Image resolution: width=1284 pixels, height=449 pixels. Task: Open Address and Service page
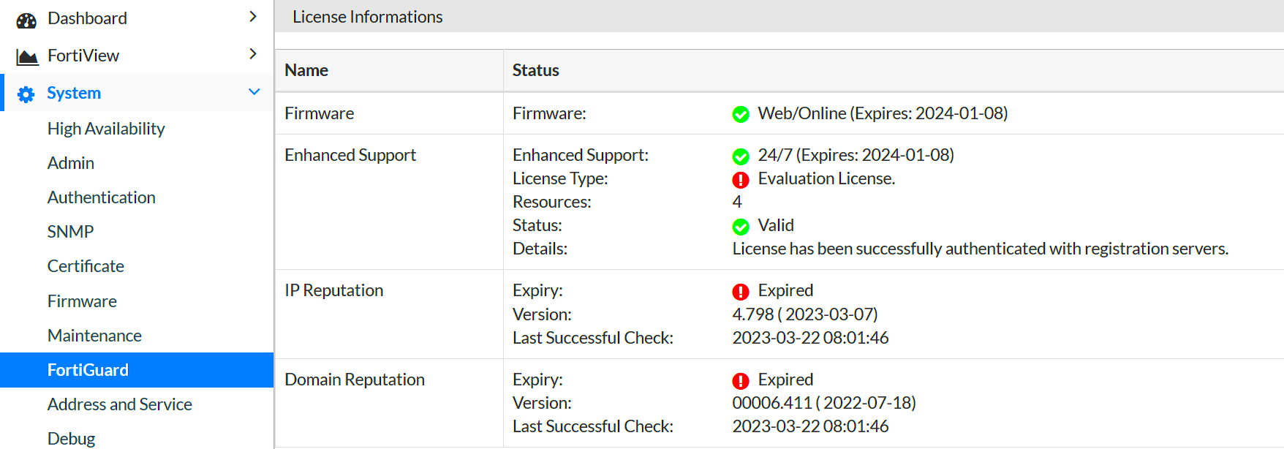(120, 404)
